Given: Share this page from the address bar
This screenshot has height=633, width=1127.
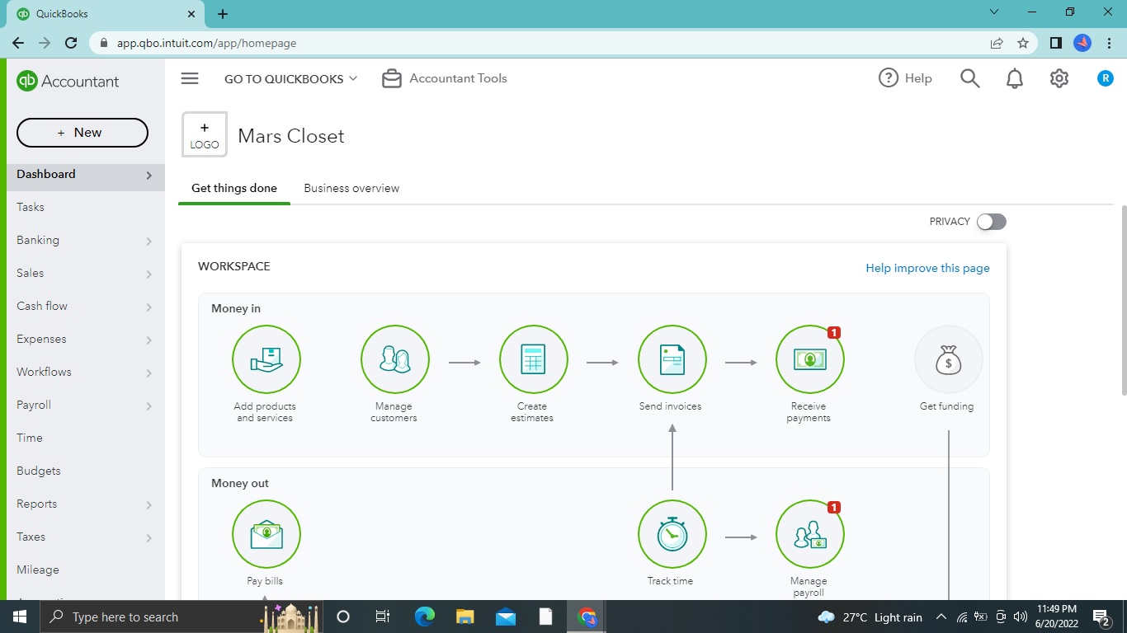Looking at the screenshot, I should point(997,43).
